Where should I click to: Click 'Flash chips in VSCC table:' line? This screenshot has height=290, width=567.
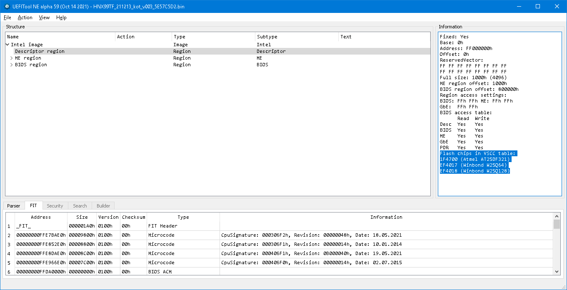click(x=478, y=153)
